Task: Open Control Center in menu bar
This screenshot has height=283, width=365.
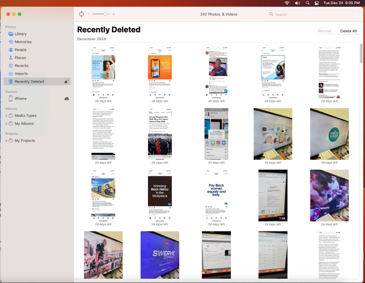Action: click(317, 3)
